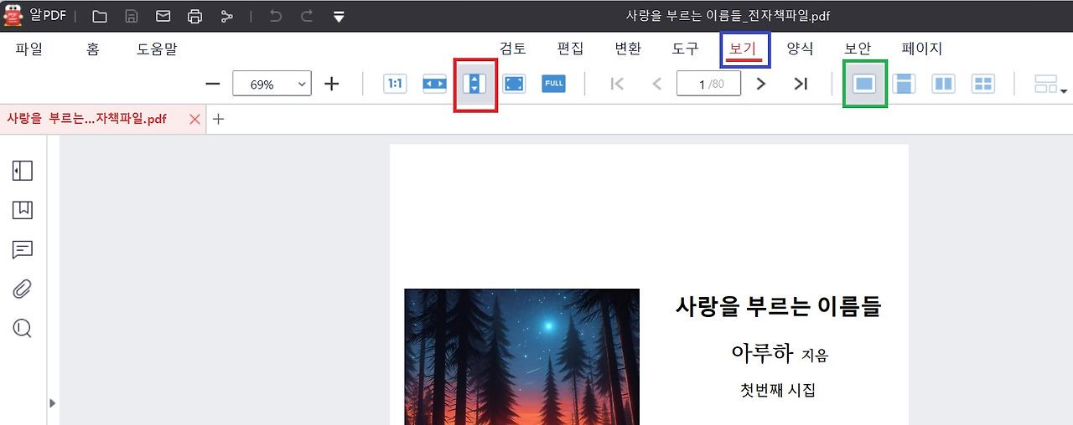Enter FULL screen mode
The height and width of the screenshot is (425, 1073).
point(553,84)
